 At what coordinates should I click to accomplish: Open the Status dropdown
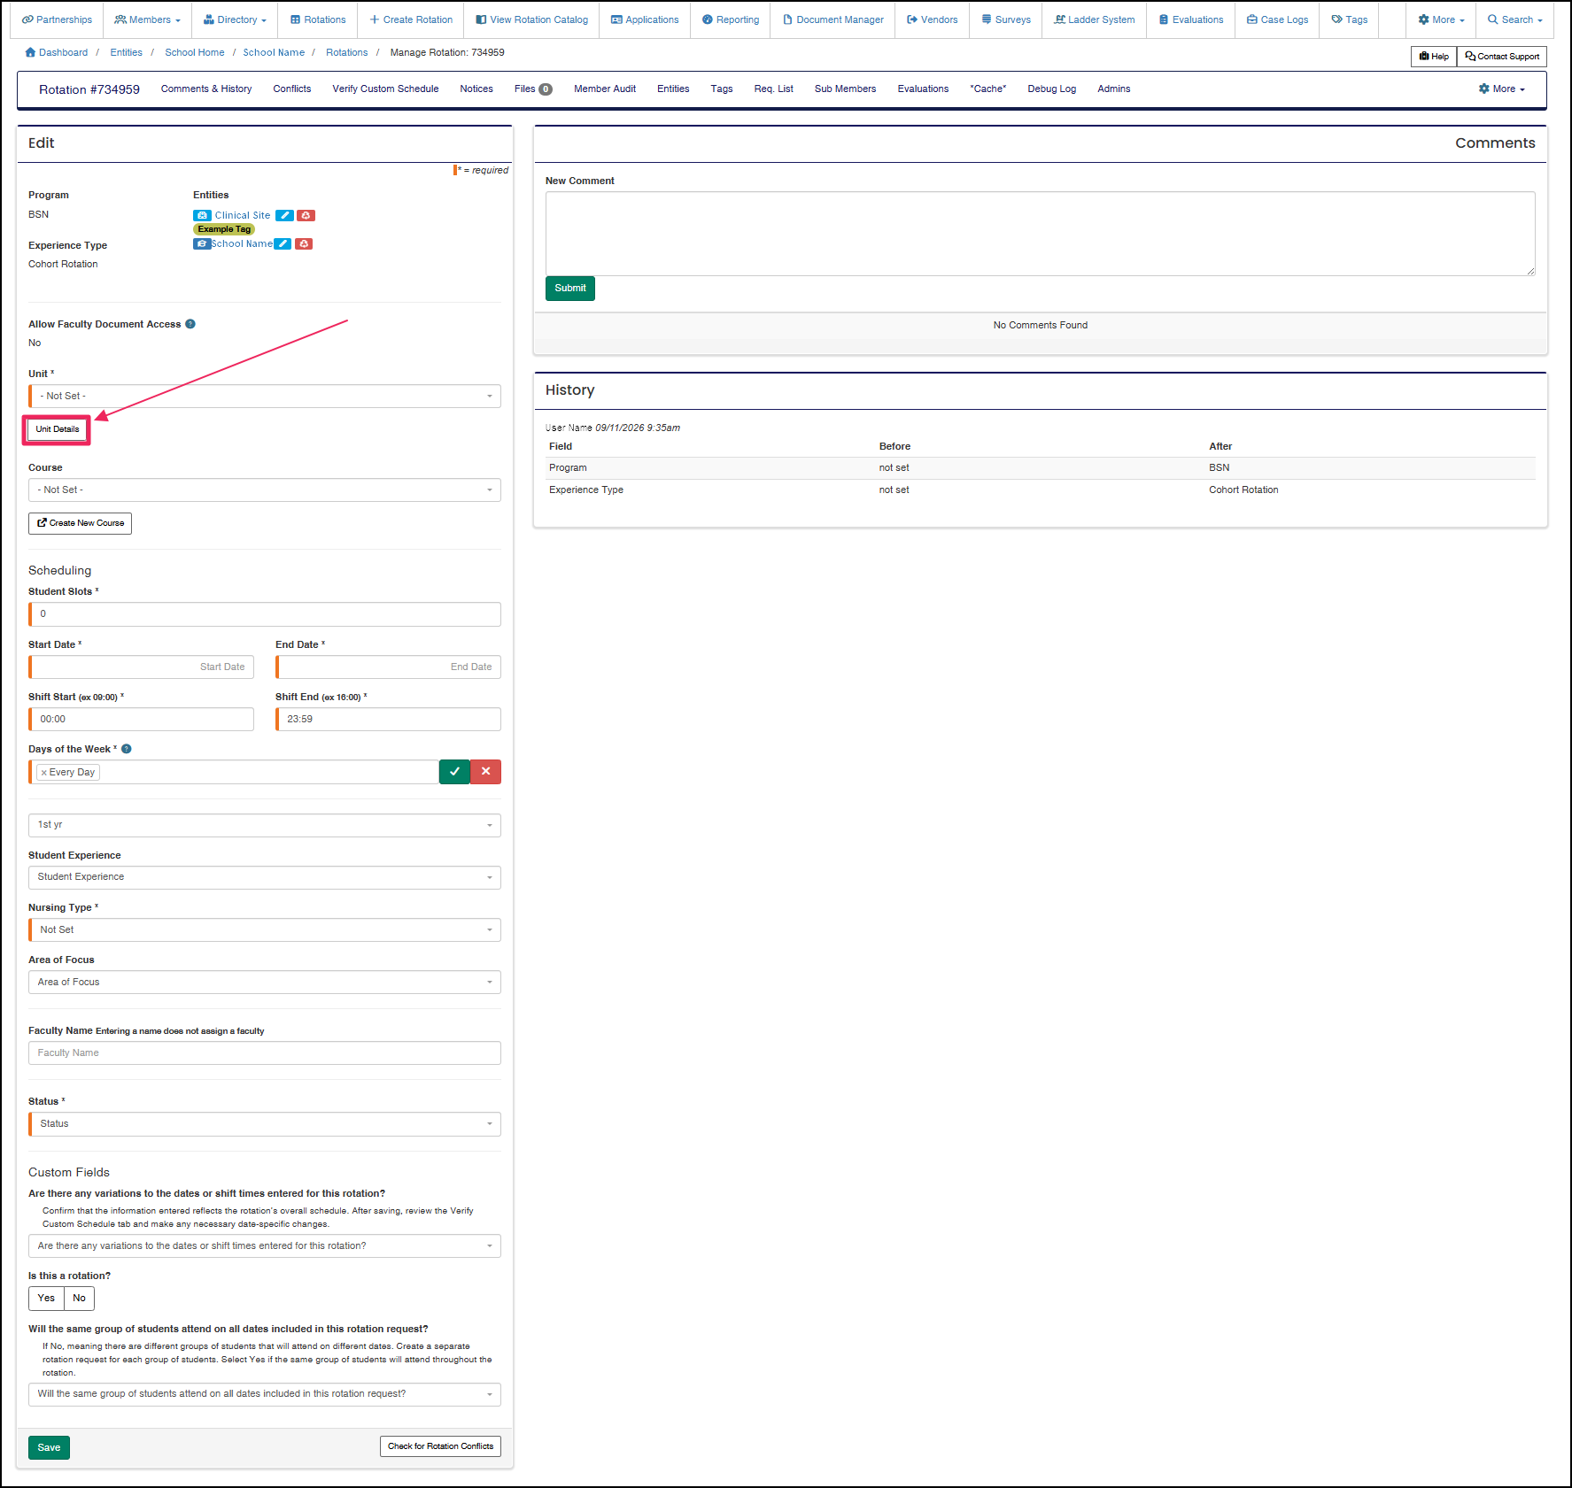coord(265,1124)
